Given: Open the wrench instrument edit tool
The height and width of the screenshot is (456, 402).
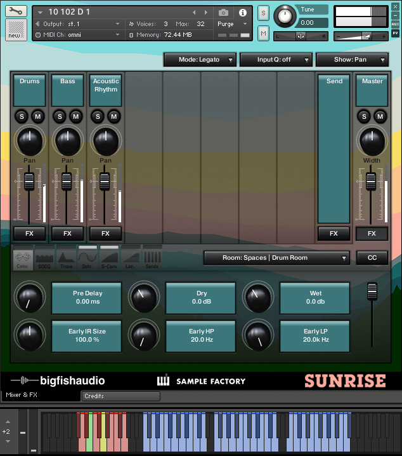Looking at the screenshot, I should point(16,11).
